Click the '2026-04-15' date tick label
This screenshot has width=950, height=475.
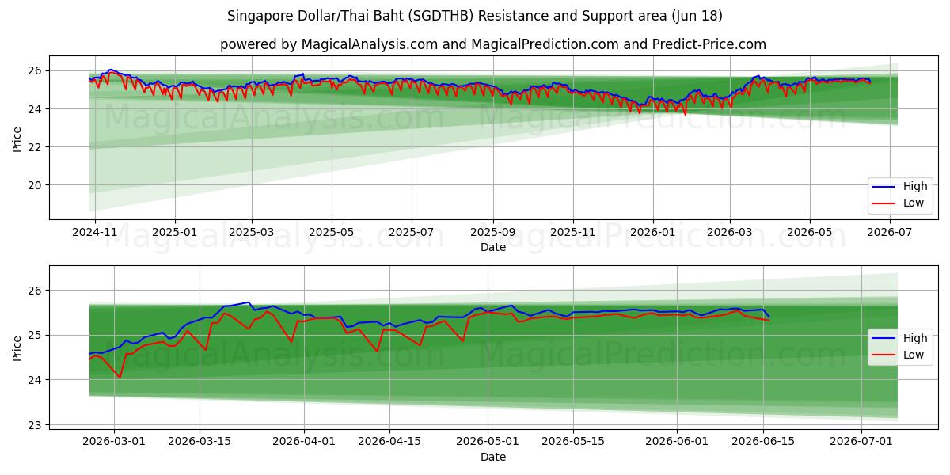click(389, 442)
